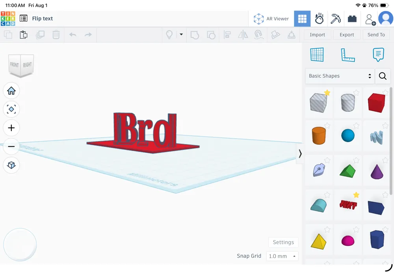Unfavorite the striped Box star
Image resolution: width=394 pixels, height=273 pixels.
pos(327,93)
